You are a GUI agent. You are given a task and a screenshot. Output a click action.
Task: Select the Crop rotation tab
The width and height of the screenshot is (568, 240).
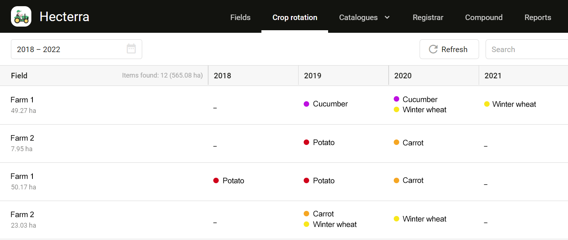click(295, 17)
